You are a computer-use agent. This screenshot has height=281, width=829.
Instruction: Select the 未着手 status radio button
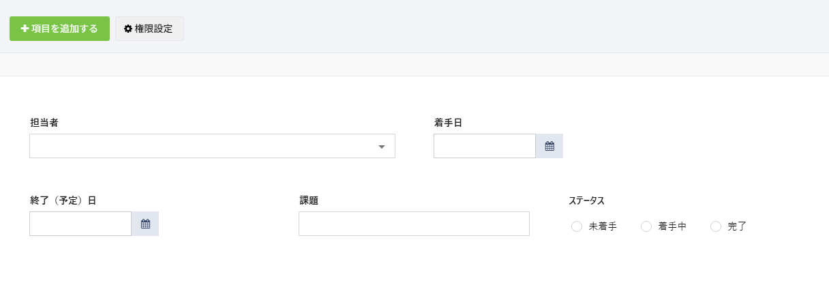pyautogui.click(x=577, y=226)
